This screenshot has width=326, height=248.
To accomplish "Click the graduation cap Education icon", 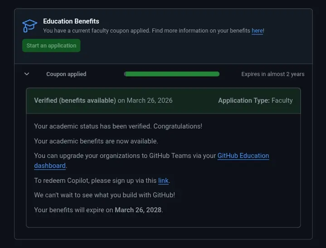I will (x=30, y=26).
